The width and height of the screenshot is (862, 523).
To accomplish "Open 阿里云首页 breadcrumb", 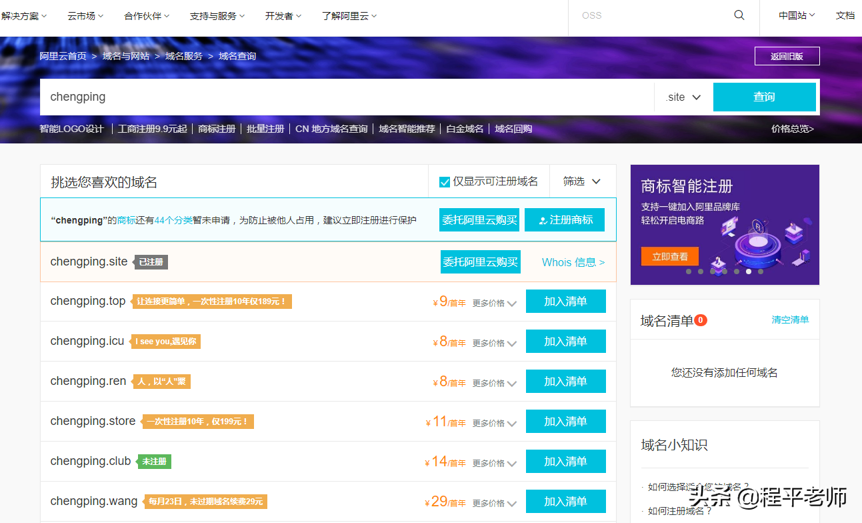I will (x=63, y=56).
